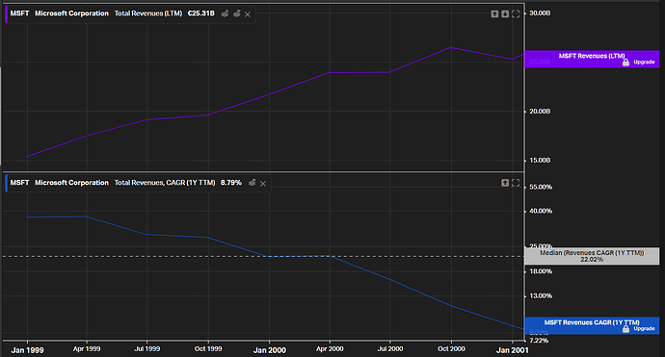The width and height of the screenshot is (665, 357).
Task: Click the 13.00% axis value
Action: (x=541, y=296)
